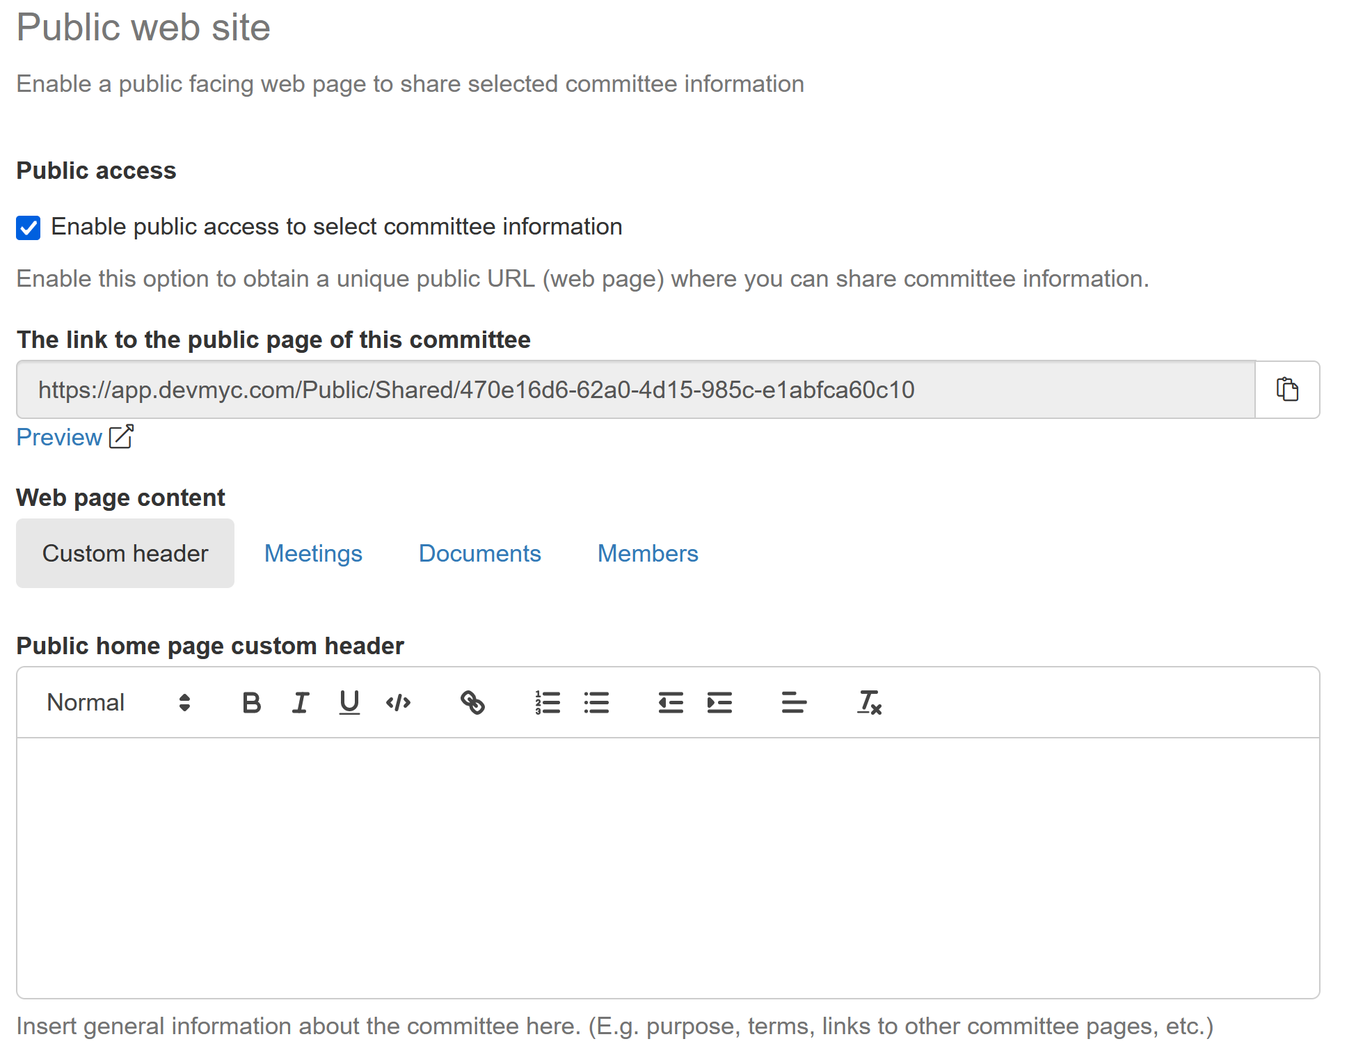This screenshot has height=1062, width=1356.
Task: Start a numbered list
Action: 548,703
